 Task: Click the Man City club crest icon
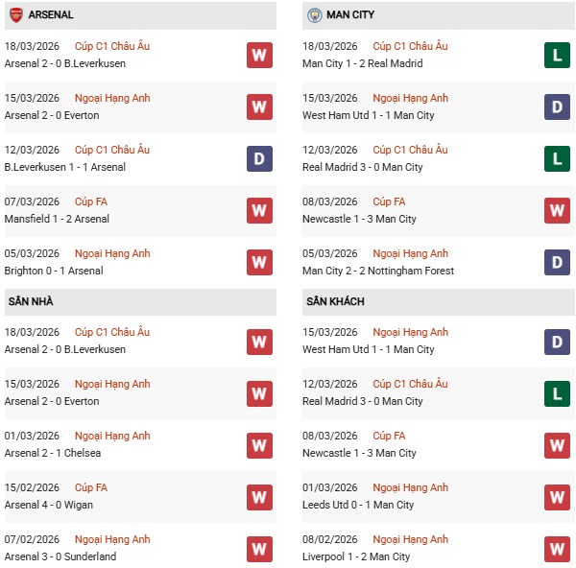pyautogui.click(x=314, y=15)
